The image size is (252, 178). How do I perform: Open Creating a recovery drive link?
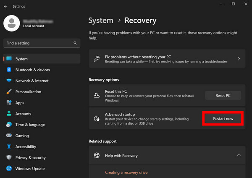(126, 173)
